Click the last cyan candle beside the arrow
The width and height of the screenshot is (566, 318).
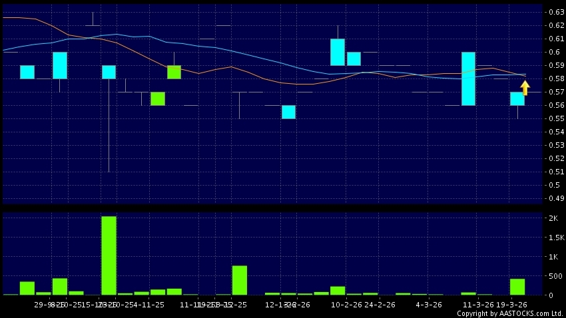click(x=517, y=98)
